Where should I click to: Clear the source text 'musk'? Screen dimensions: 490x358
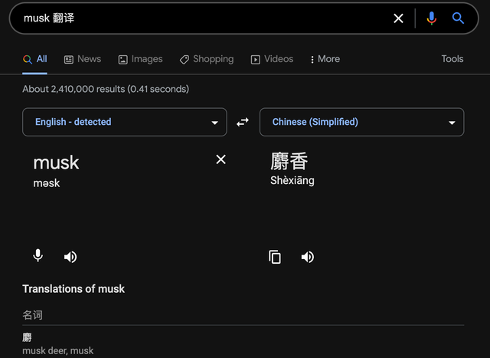[220, 159]
